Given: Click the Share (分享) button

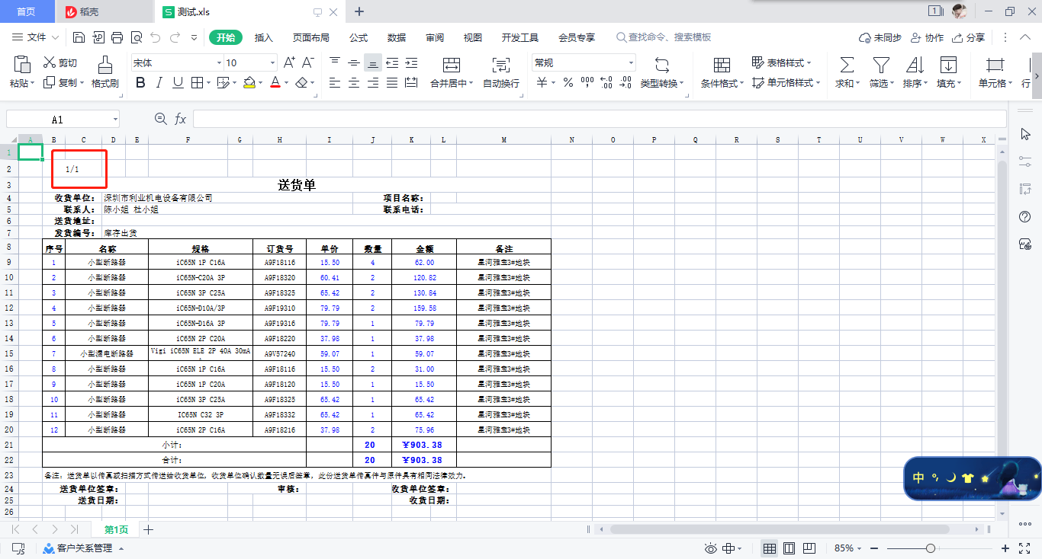Looking at the screenshot, I should point(968,37).
